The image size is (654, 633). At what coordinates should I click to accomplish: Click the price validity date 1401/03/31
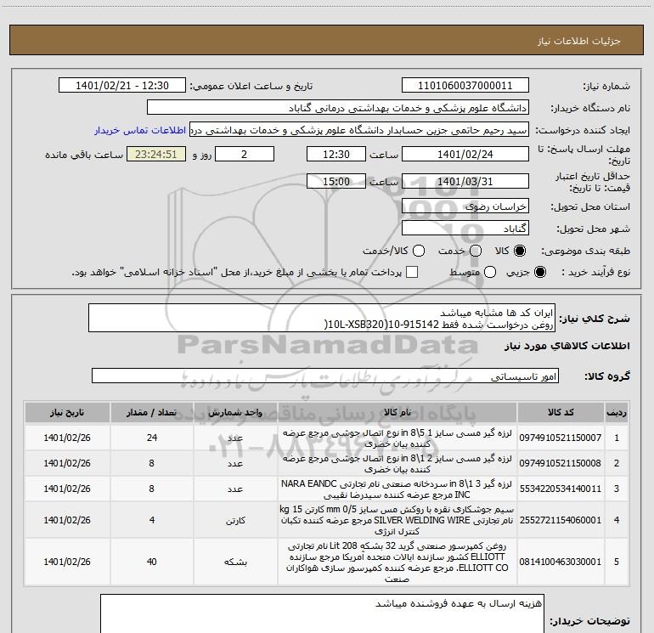pyautogui.click(x=465, y=182)
